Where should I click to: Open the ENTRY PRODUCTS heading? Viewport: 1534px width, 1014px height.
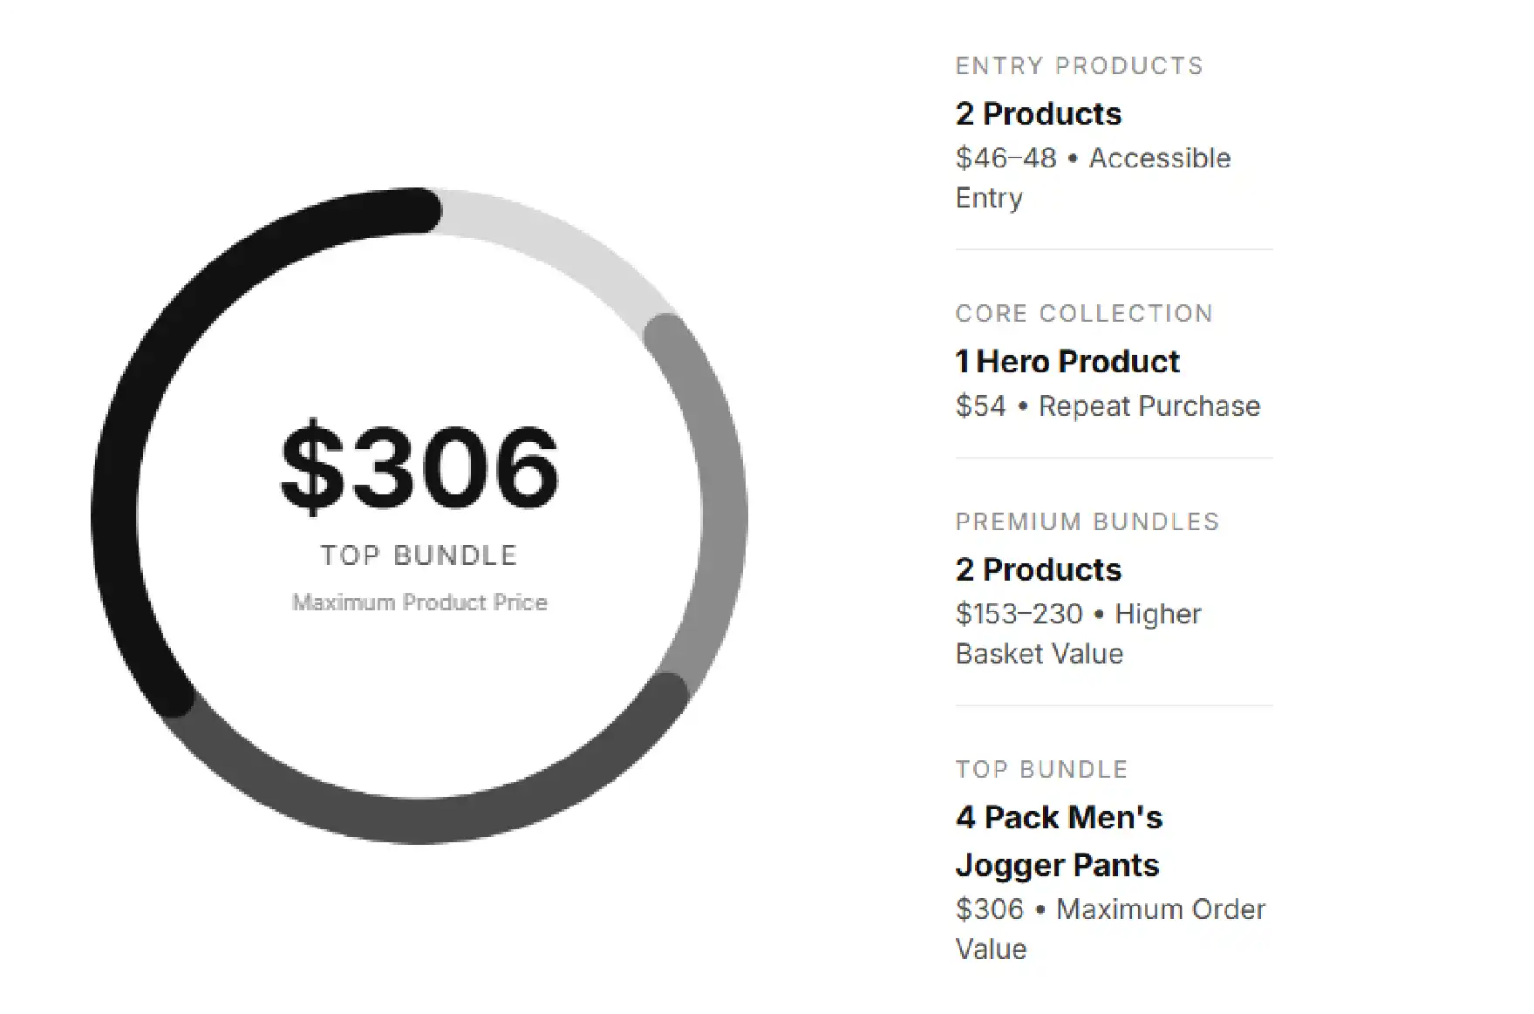click(x=1080, y=66)
